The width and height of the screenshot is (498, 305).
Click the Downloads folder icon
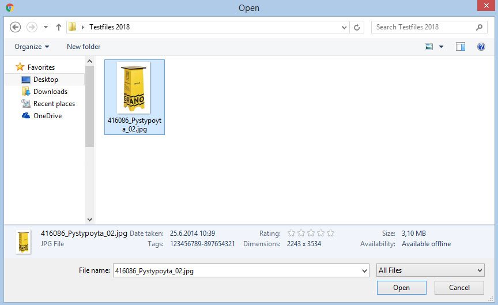(26, 92)
